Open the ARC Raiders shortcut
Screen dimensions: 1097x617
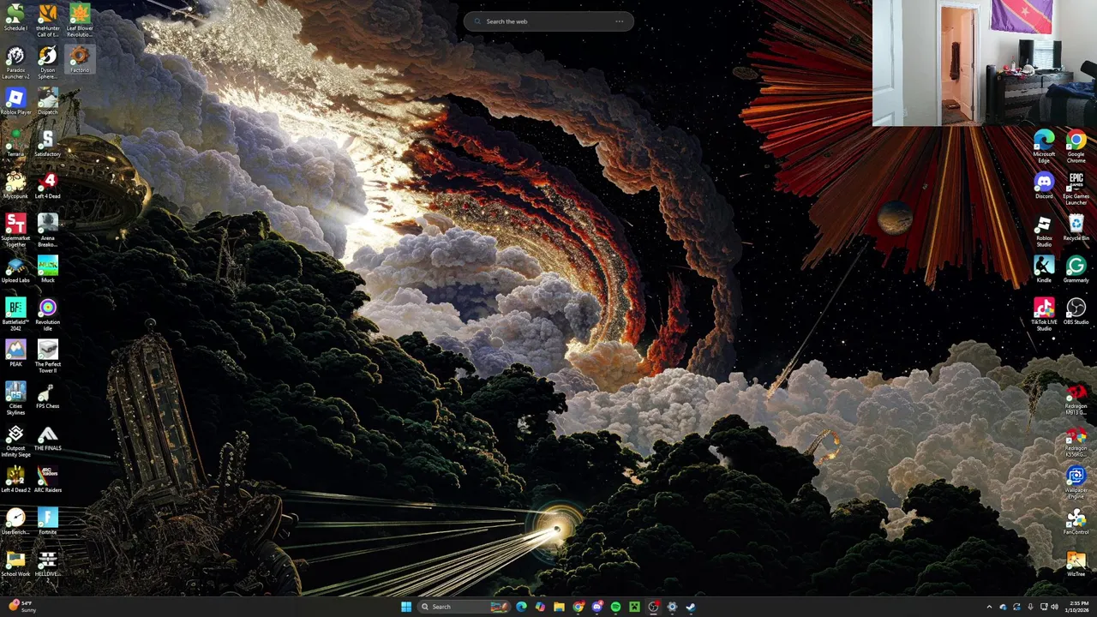tap(48, 480)
